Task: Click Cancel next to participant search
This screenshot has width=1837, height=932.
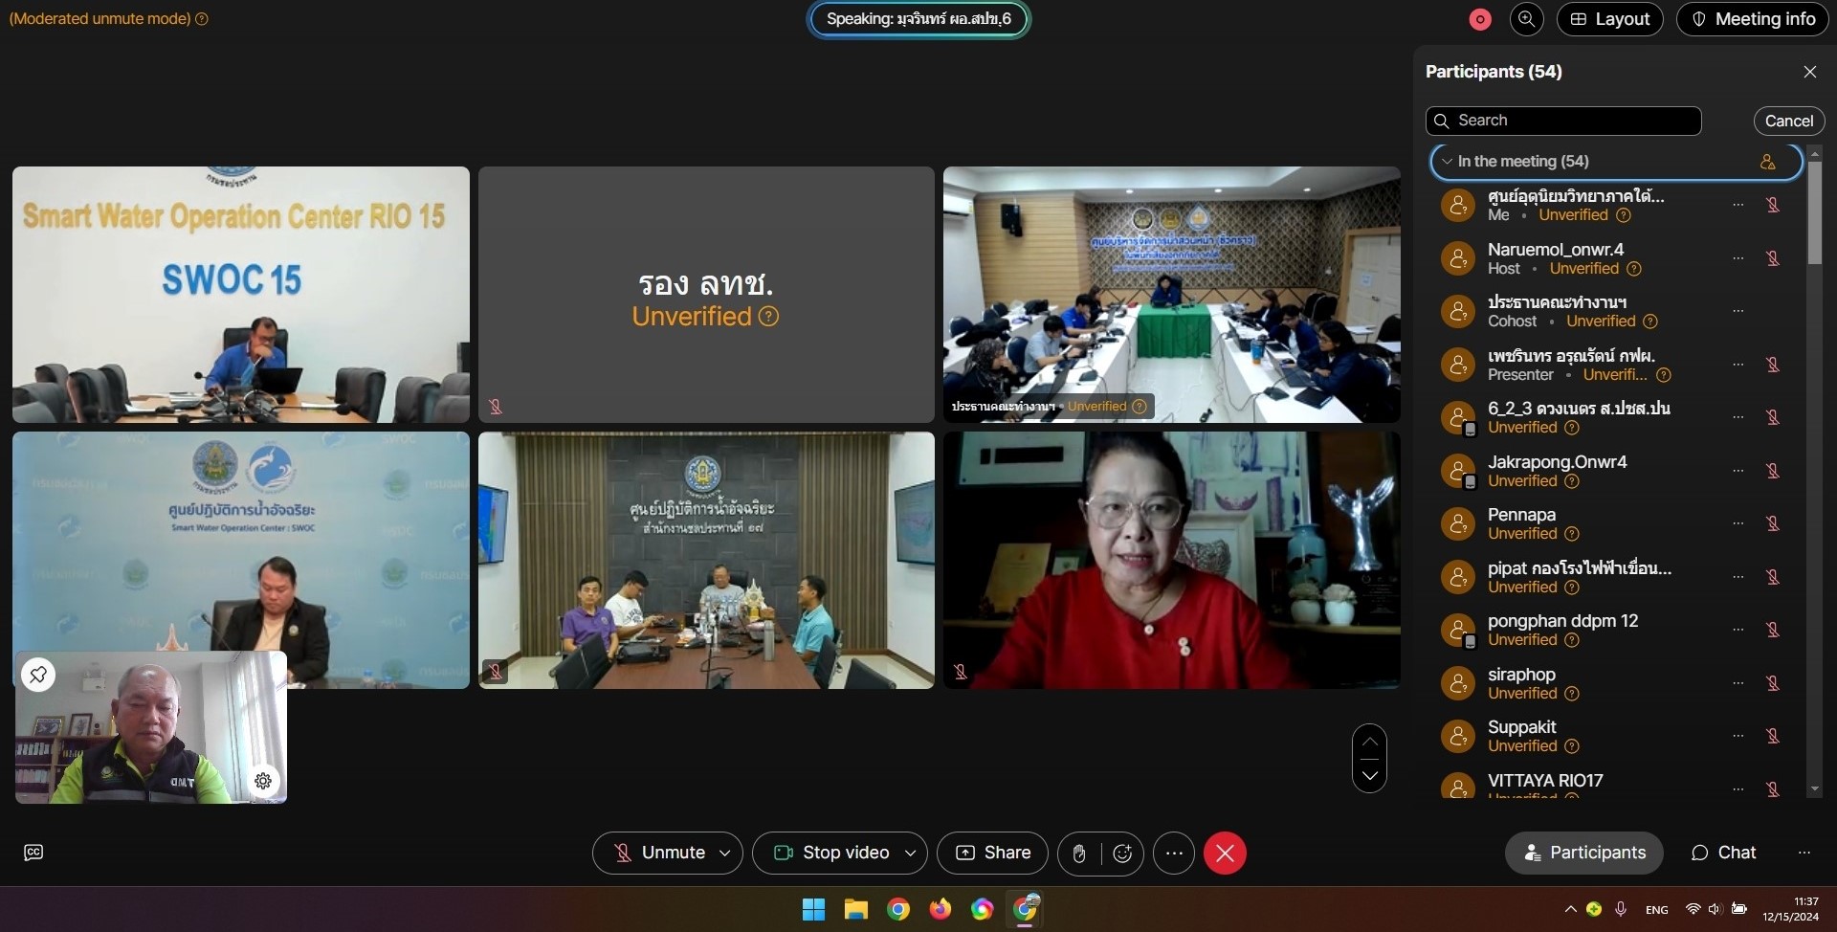Action: [x=1788, y=121]
